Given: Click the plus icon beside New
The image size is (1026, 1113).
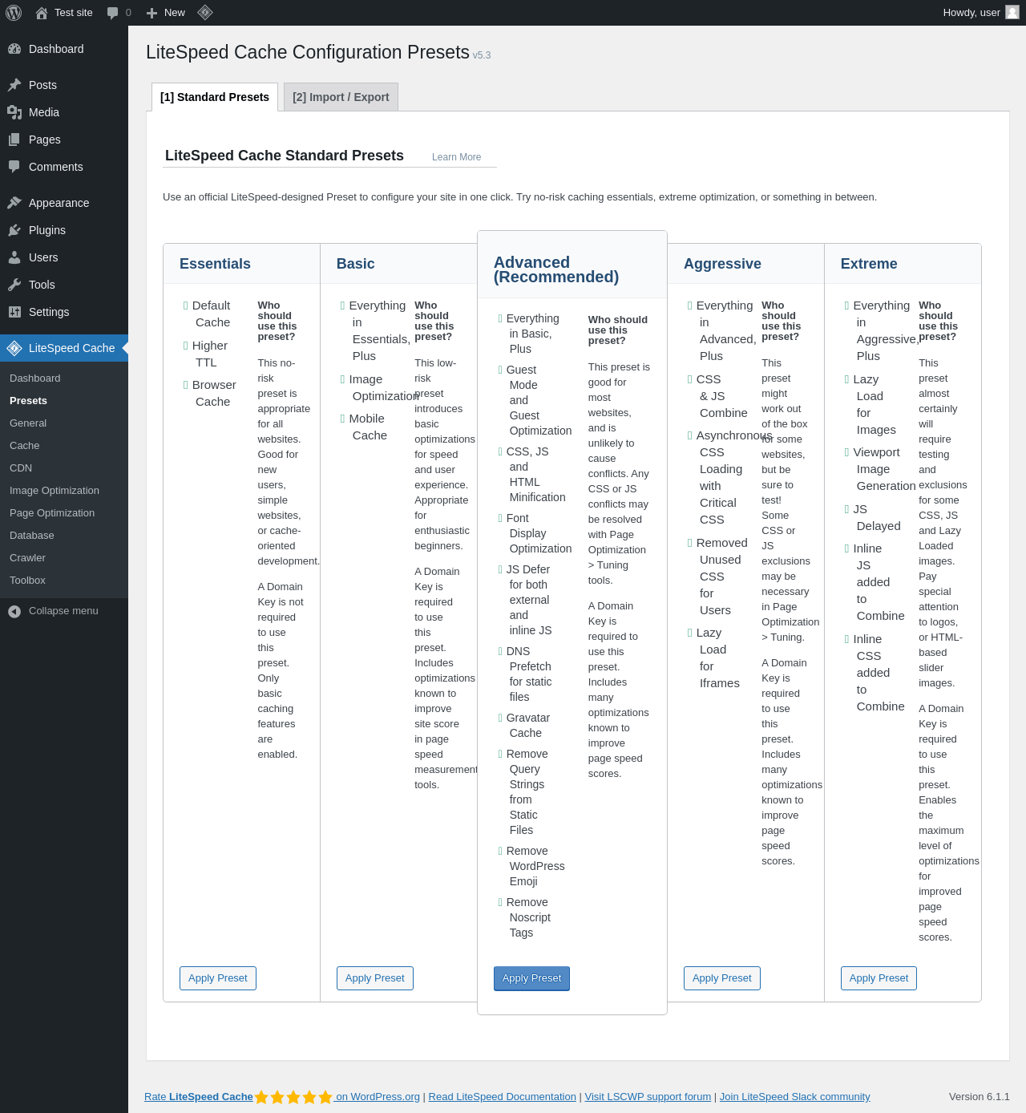Looking at the screenshot, I should tap(151, 13).
